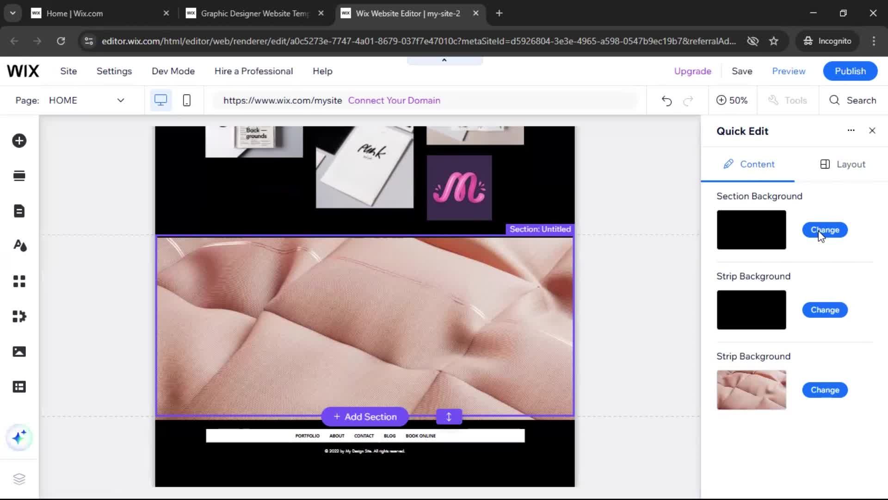The width and height of the screenshot is (888, 500).
Task: Open the Settings menu
Action: [x=114, y=71]
